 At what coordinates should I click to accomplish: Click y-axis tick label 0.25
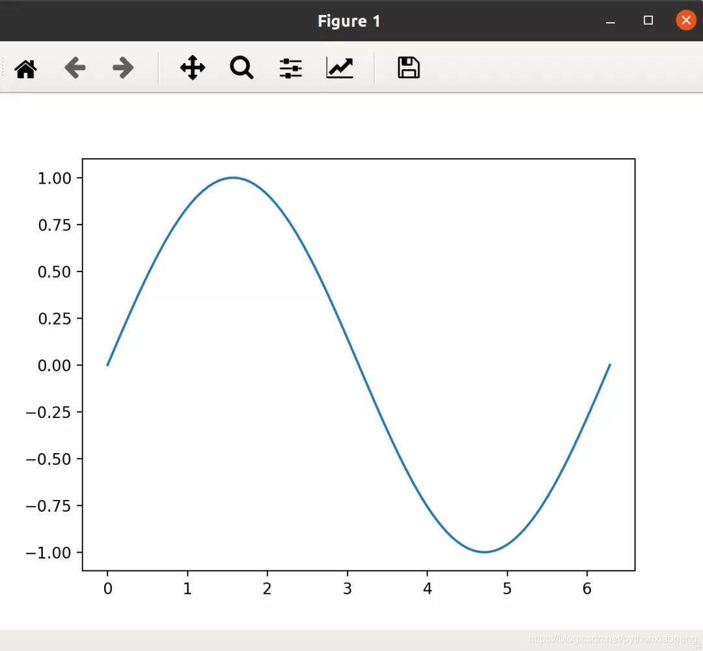(54, 319)
